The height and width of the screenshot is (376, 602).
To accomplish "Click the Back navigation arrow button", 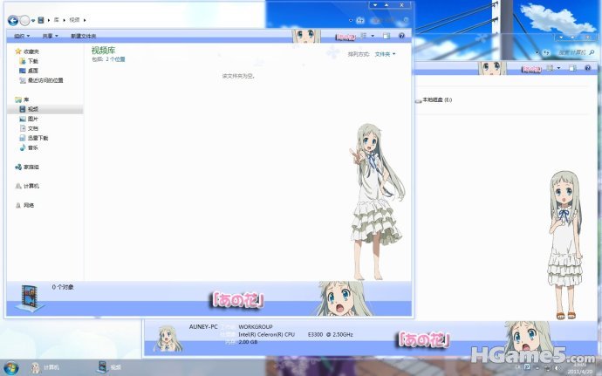I will pos(13,19).
